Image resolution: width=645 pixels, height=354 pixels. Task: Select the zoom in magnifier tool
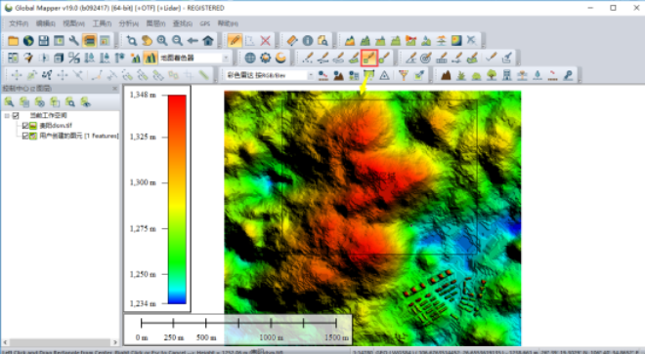point(162,41)
